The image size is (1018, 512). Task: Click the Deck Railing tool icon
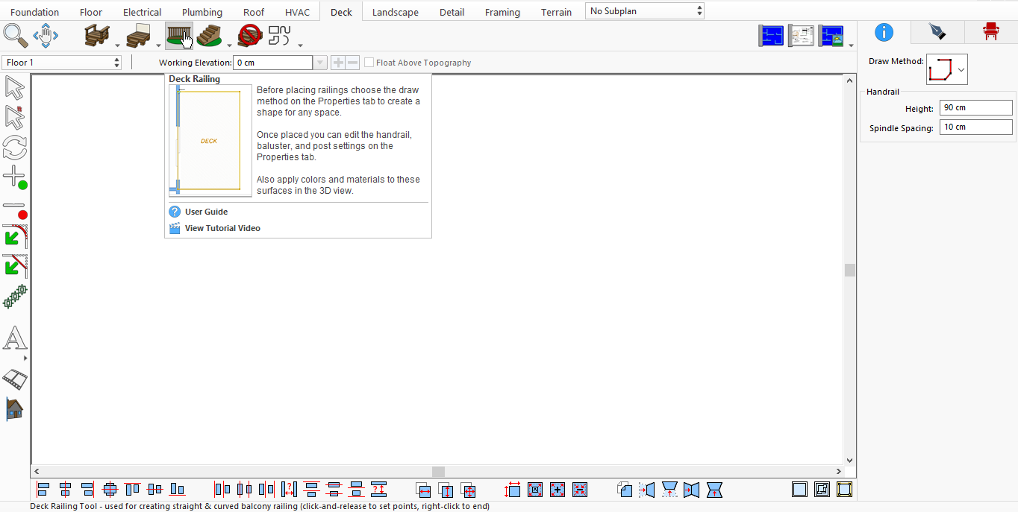[x=179, y=35]
